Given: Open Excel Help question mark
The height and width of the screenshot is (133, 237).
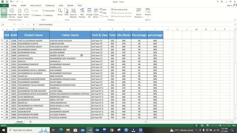Looking at the screenshot, I should click(x=217, y=1).
